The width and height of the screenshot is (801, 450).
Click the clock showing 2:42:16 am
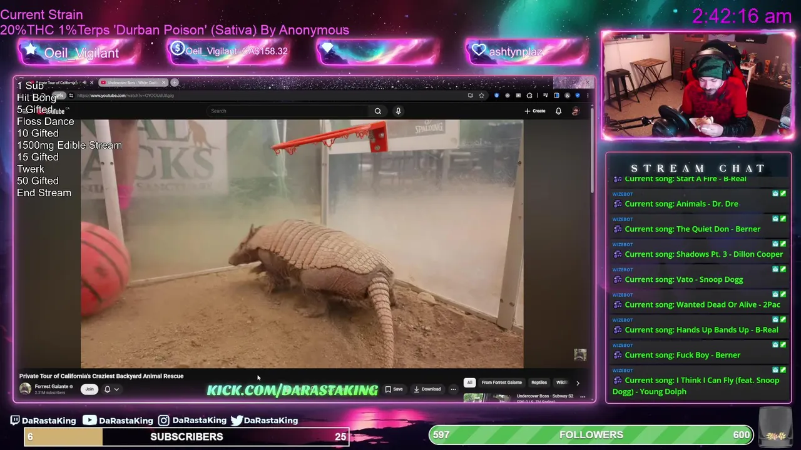tap(742, 16)
